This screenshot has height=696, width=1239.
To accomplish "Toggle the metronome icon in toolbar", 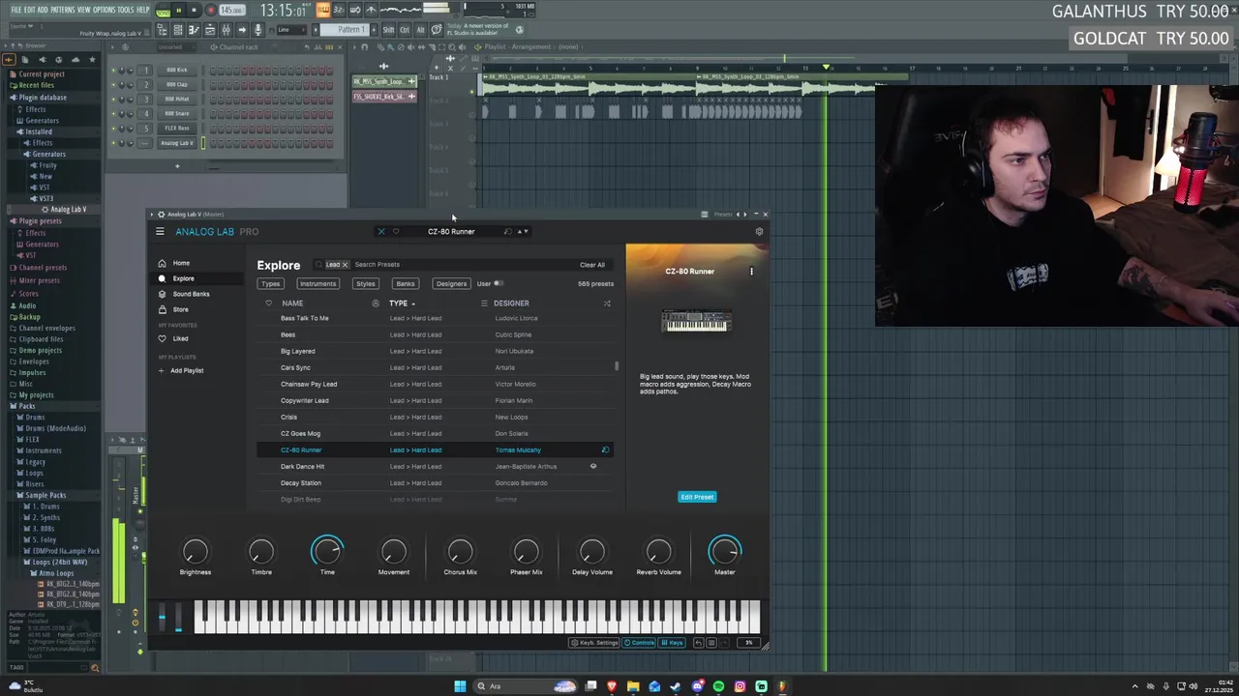I will click(371, 10).
